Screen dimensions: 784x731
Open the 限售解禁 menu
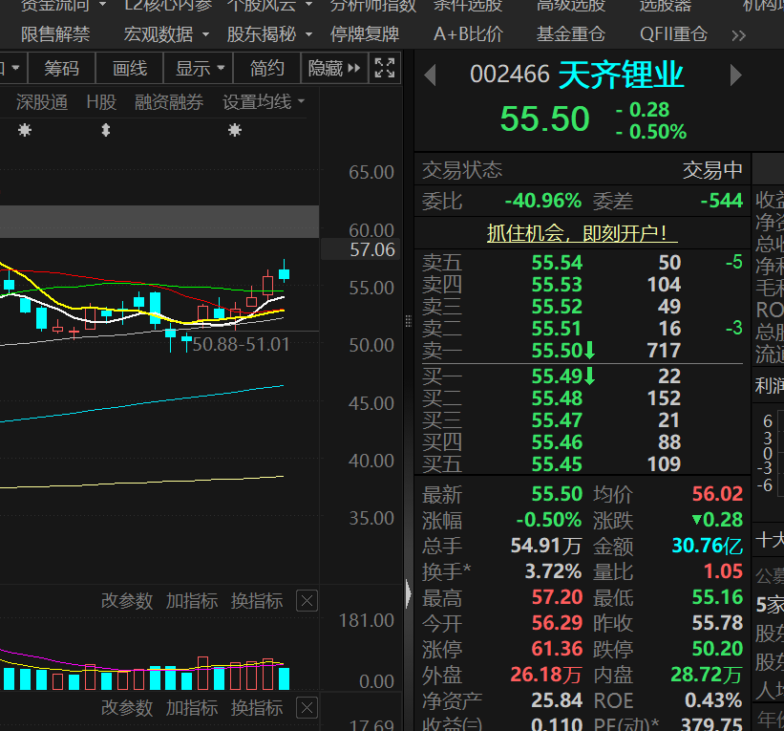point(55,34)
